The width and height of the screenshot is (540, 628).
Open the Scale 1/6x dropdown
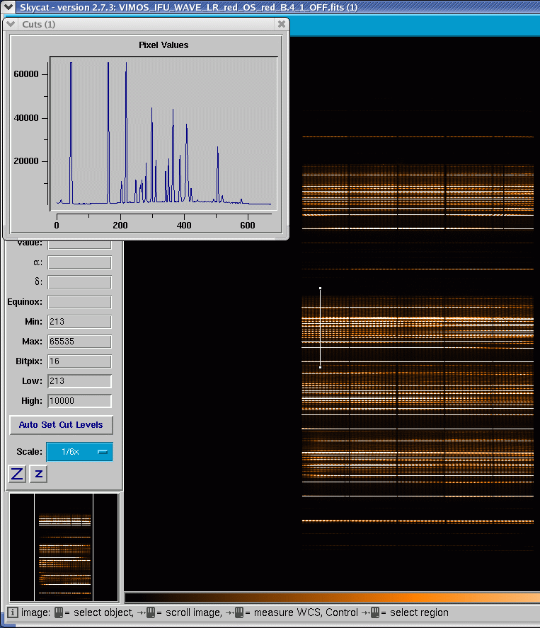[x=79, y=452]
